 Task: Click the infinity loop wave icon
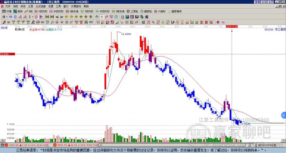(223, 22)
